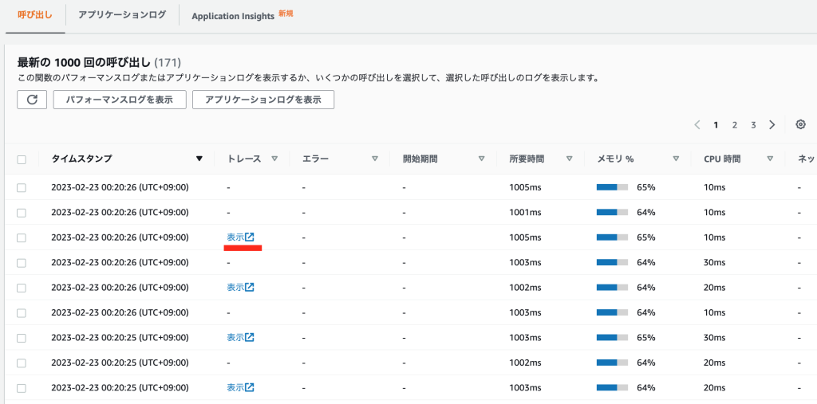Jump to page 3
The height and width of the screenshot is (404, 817).
click(753, 125)
